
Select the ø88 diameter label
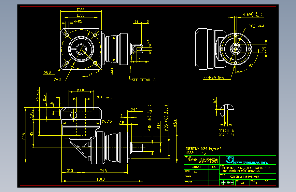tap(47, 72)
